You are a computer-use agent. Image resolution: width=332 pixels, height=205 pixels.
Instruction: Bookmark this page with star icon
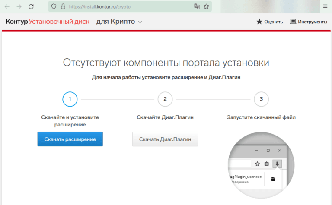[207, 6]
